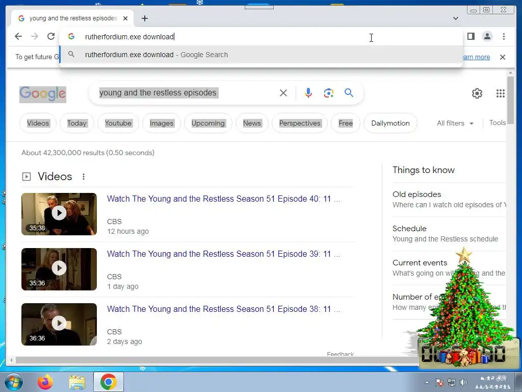
Task: Select the Youtube filter chip
Action: [x=118, y=123]
